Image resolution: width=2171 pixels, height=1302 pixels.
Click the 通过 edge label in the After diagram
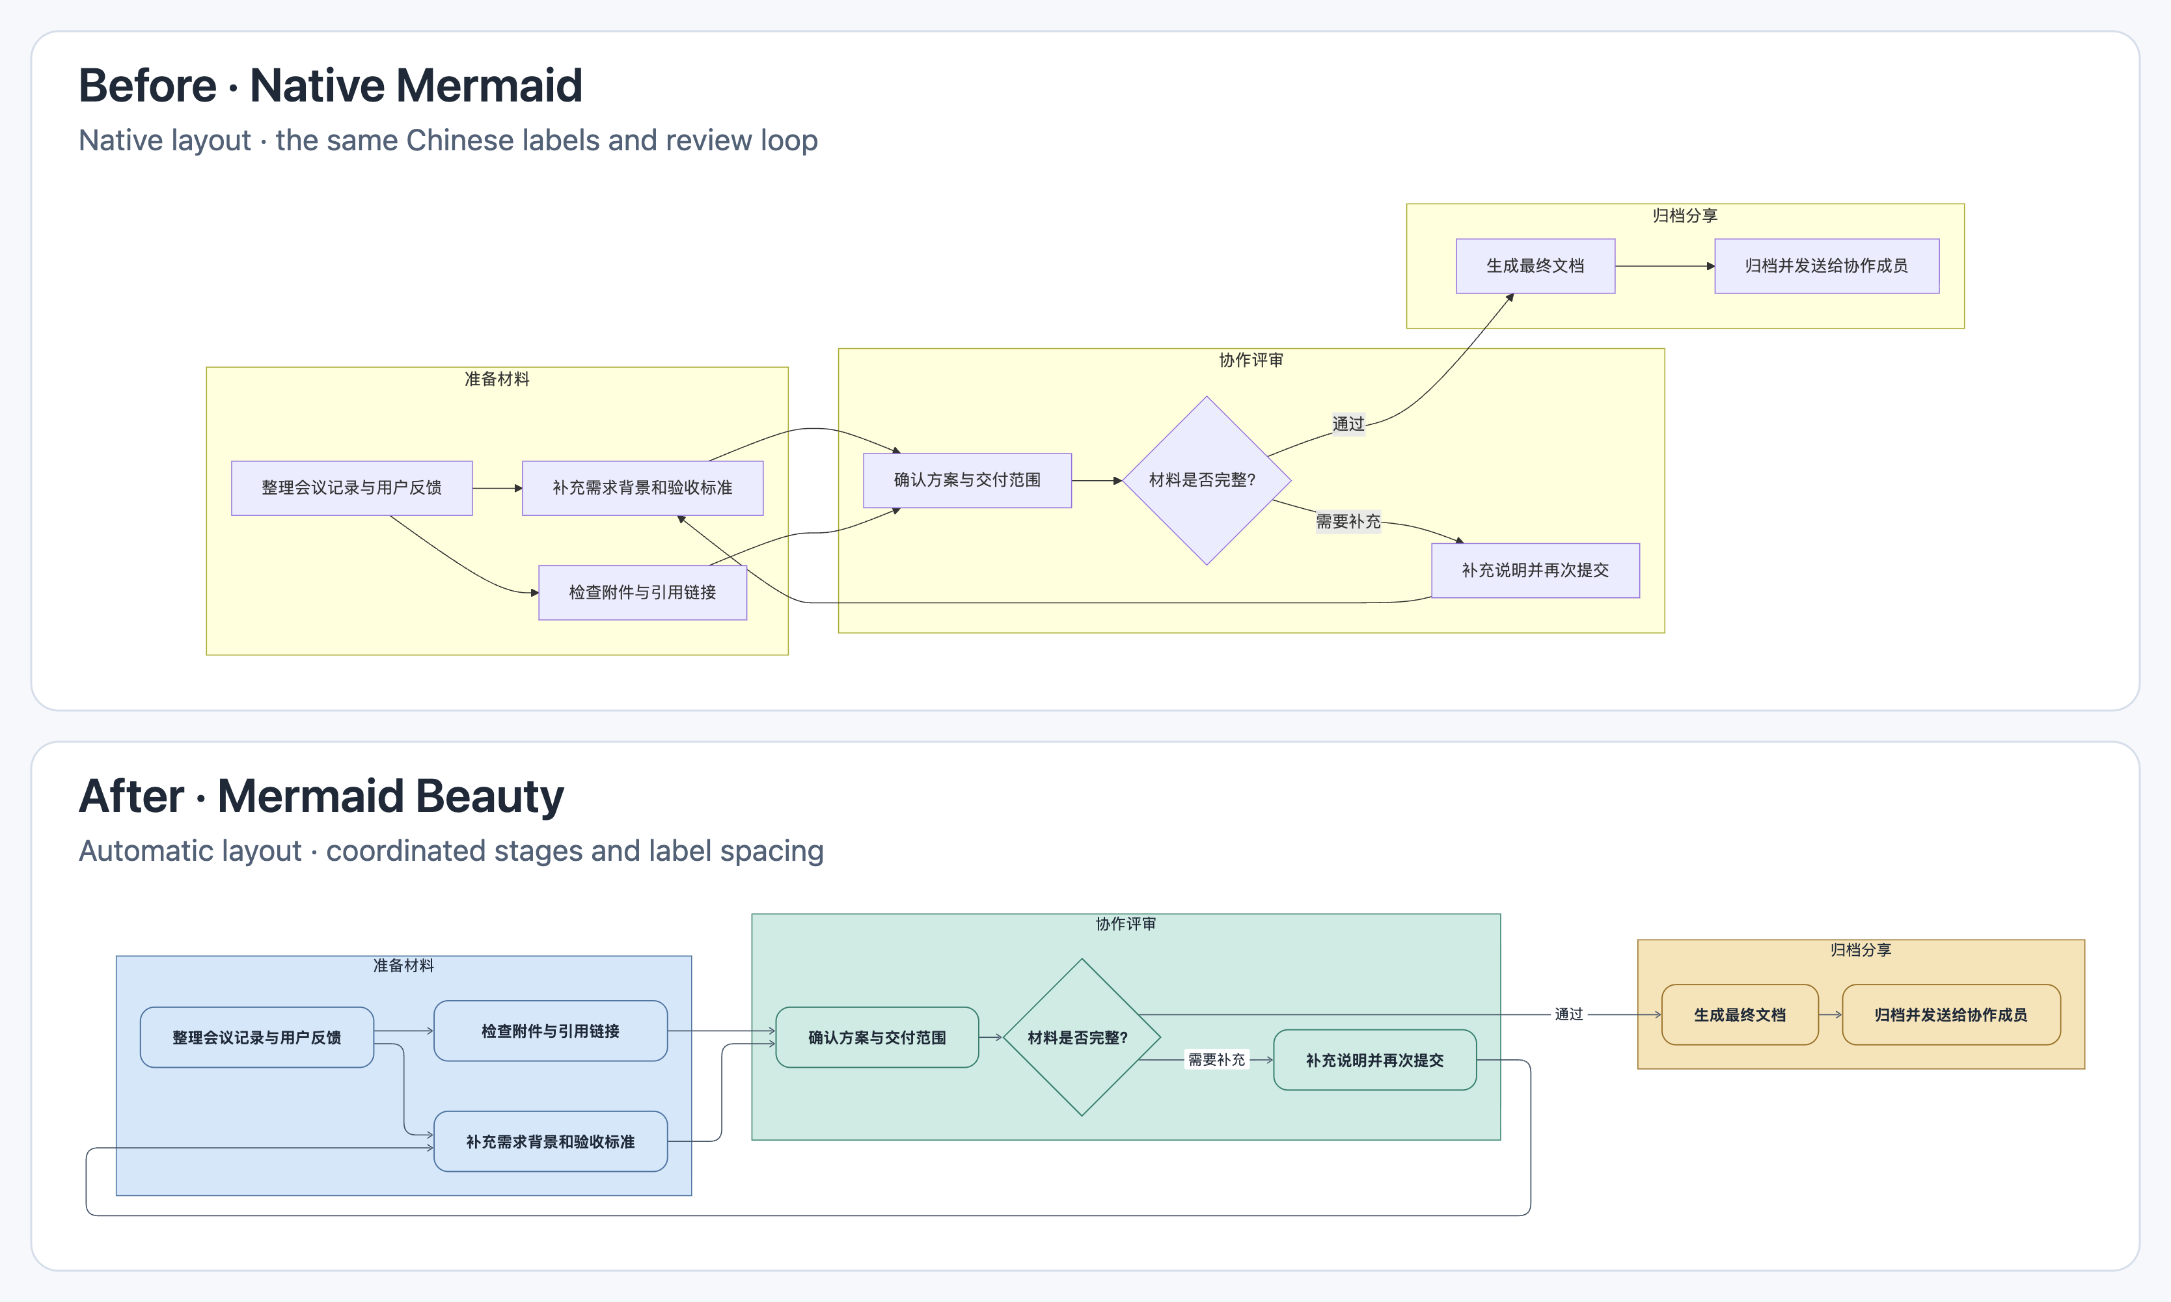[1569, 1014]
